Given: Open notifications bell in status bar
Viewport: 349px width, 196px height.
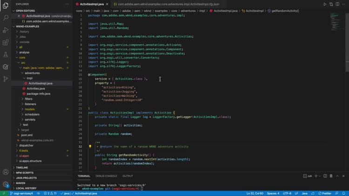Looking at the screenshot, I should point(344,193).
